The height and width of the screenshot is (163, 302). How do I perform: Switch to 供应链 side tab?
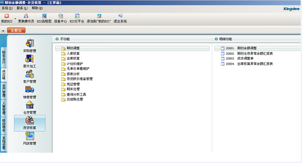pos(4,75)
